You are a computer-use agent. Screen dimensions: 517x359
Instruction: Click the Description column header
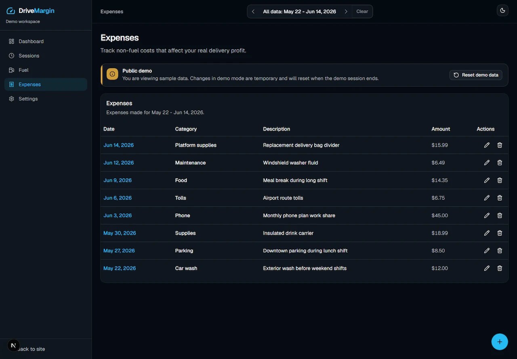(277, 129)
